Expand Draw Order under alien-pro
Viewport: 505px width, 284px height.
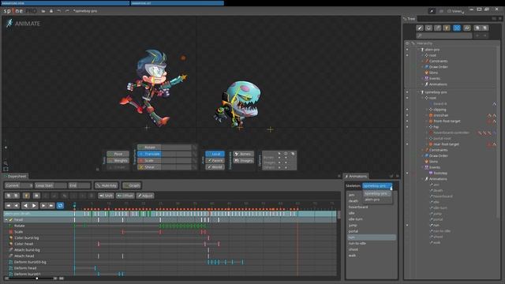point(423,67)
